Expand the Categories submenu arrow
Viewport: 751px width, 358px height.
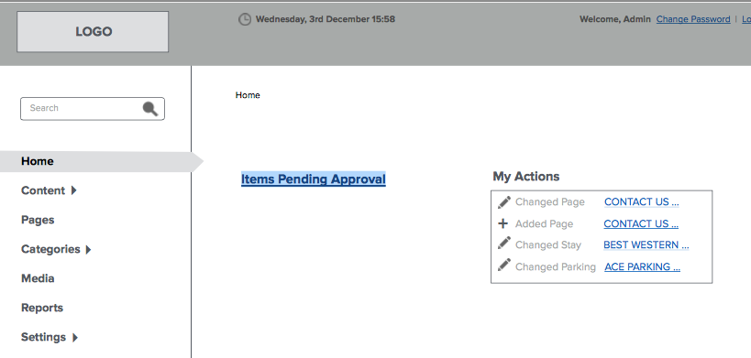pos(88,249)
